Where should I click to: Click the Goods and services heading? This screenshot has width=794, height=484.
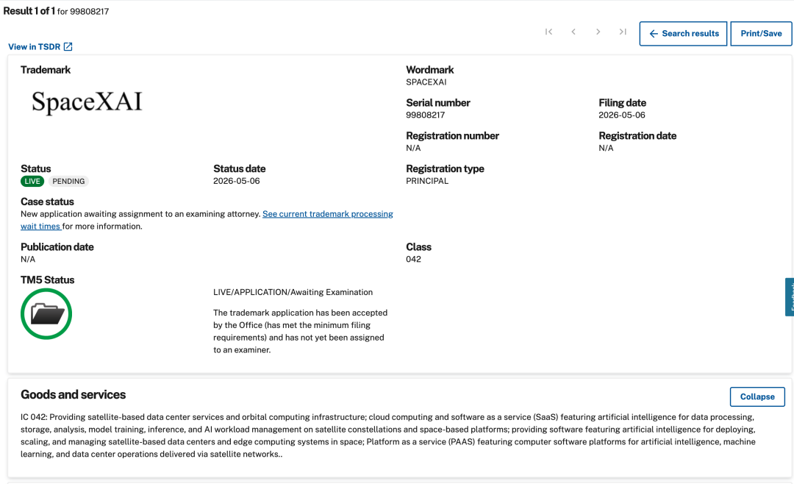(74, 394)
